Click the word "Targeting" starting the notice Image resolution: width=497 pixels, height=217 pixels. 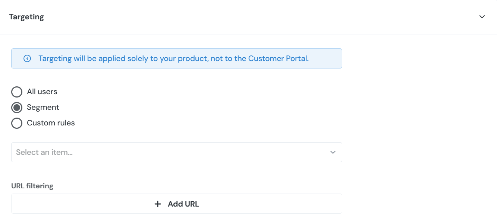[55, 58]
